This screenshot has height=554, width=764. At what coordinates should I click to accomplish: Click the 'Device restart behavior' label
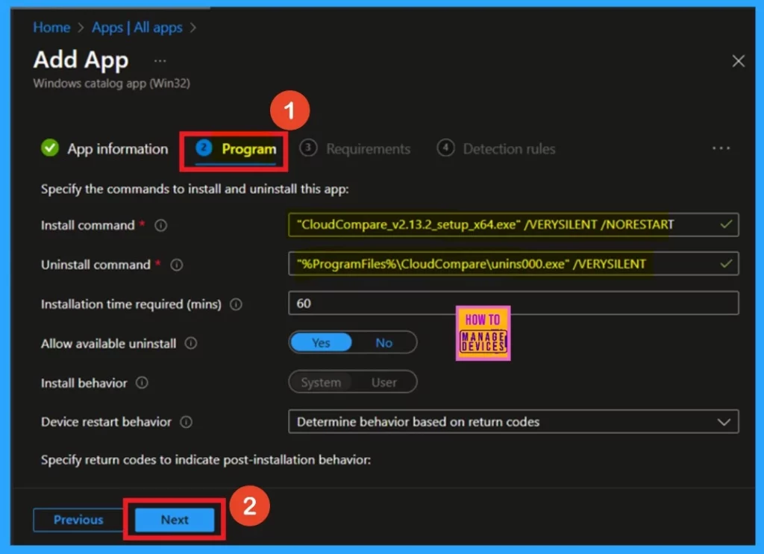pyautogui.click(x=106, y=421)
